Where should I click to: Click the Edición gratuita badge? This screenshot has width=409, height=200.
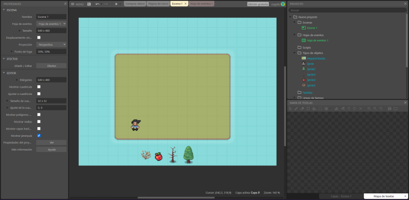258,4
